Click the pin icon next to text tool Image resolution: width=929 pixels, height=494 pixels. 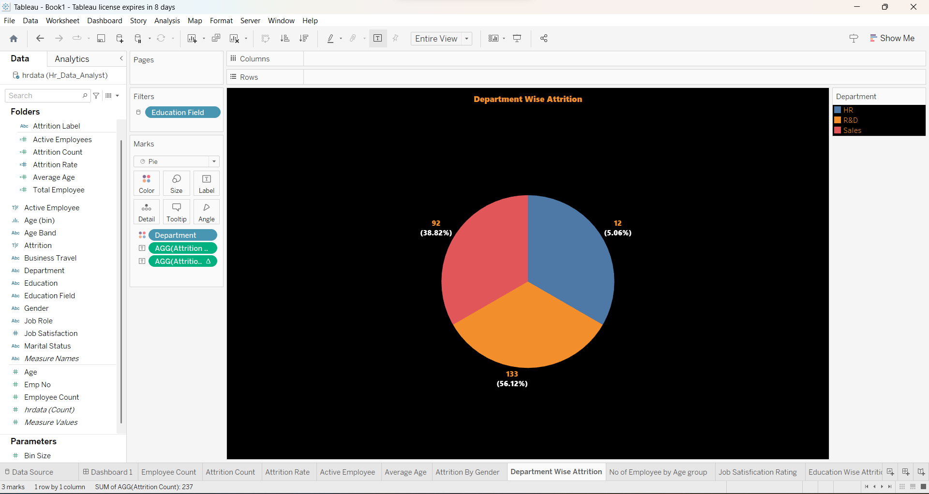(x=395, y=38)
